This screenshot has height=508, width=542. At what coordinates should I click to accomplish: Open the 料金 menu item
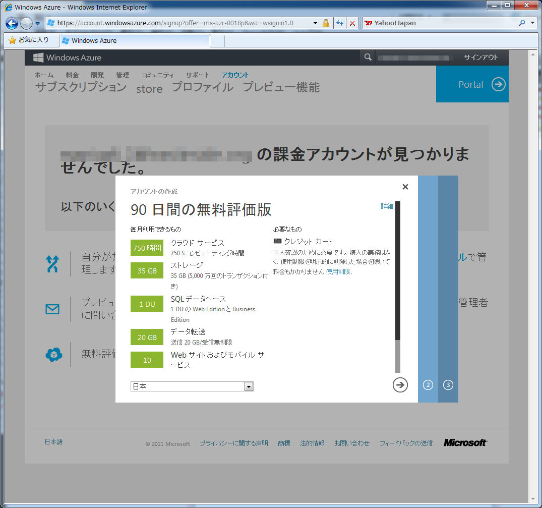tap(72, 75)
